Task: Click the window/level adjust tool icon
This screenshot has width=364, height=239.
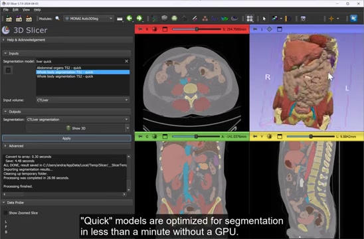Action: [275, 19]
